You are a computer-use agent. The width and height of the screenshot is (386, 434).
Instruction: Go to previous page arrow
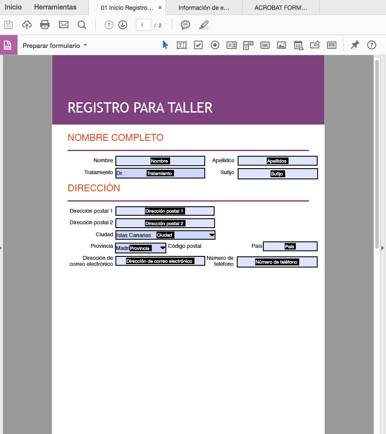pyautogui.click(x=109, y=25)
